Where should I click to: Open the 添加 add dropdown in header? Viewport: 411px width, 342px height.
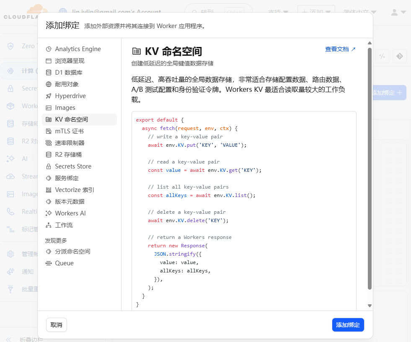point(316,12)
